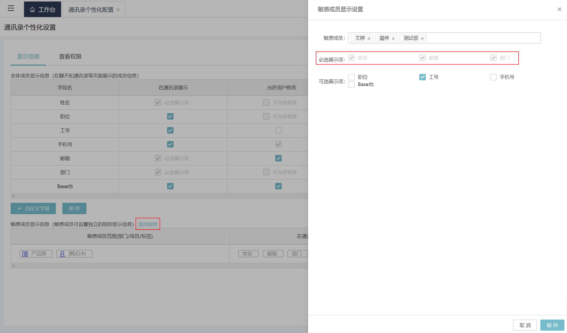Open the 显示信息 tab

(28, 57)
